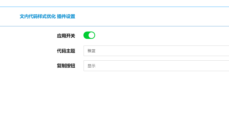This screenshot has height=123, width=229.
Task: Toggle the 应用开关 green switch
Action: pyautogui.click(x=89, y=35)
